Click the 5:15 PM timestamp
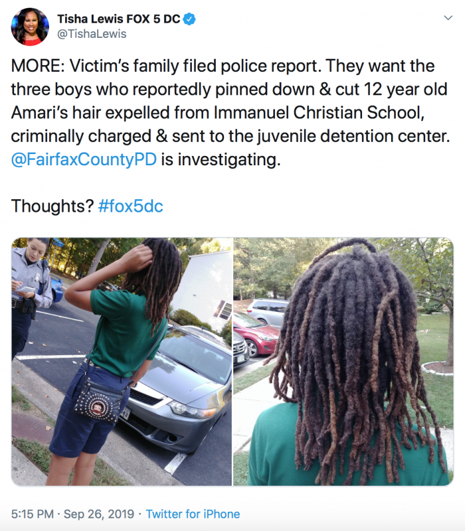Image resolution: width=465 pixels, height=531 pixels. [33, 514]
